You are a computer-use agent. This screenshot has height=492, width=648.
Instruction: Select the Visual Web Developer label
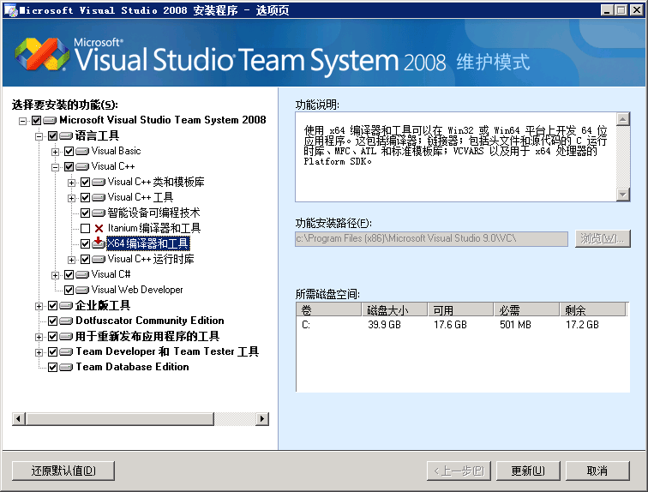point(137,290)
